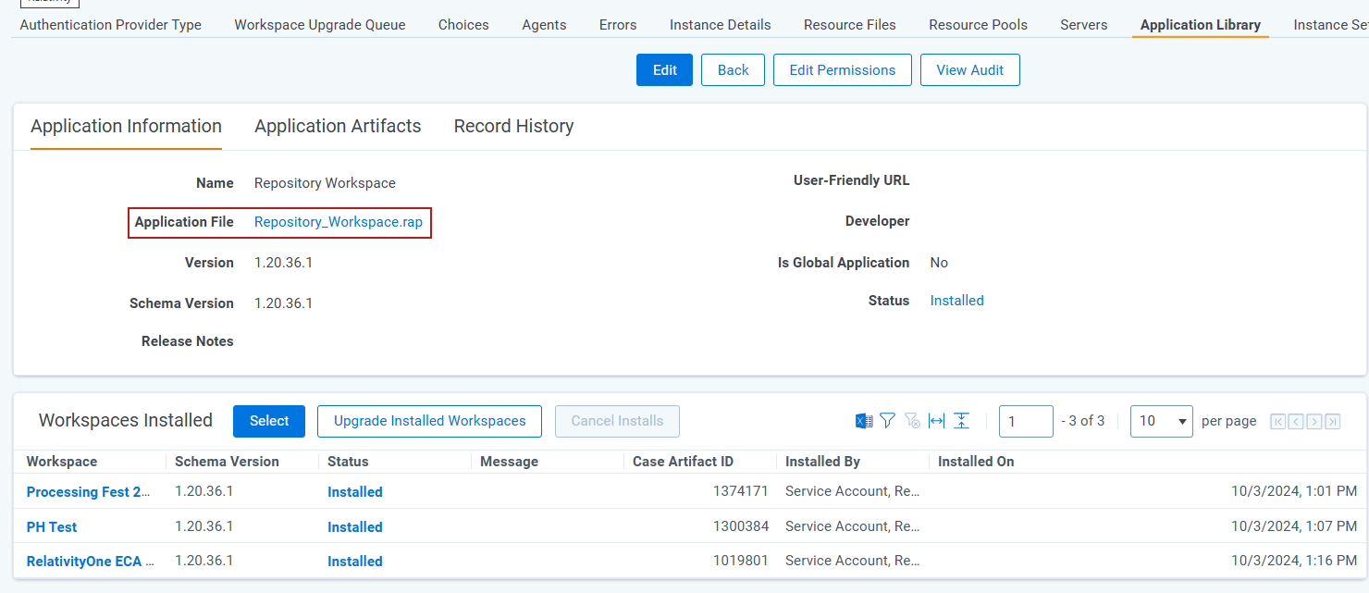The width and height of the screenshot is (1369, 593).
Task: Click the View Audit button
Action: (970, 70)
